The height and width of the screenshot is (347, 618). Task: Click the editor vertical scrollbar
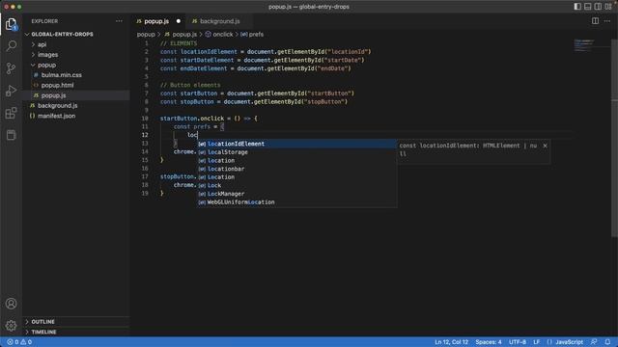614,138
